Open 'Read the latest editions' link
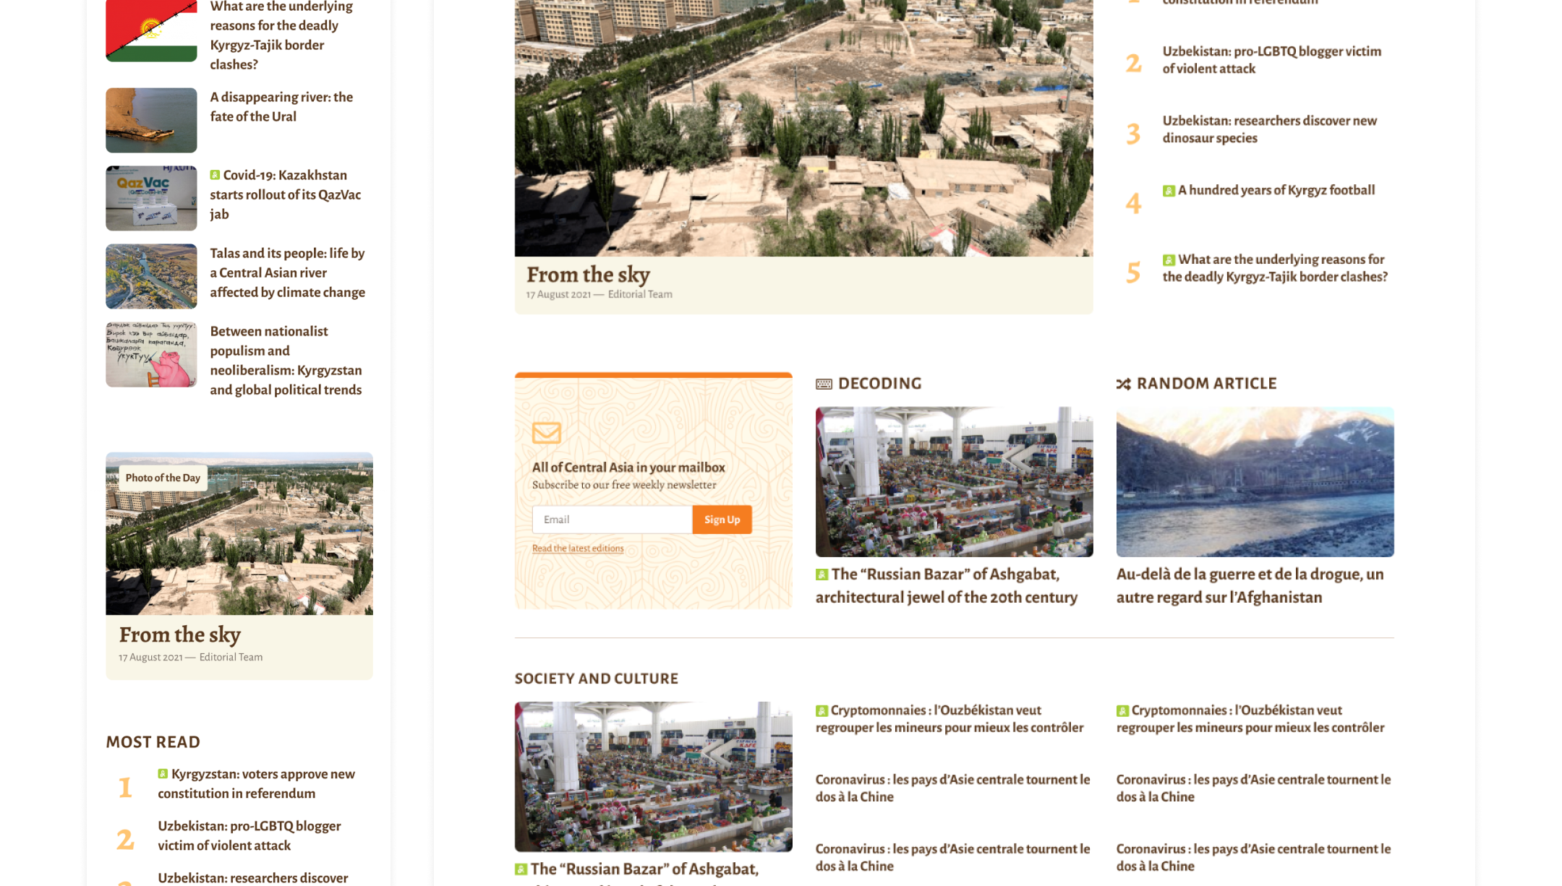The width and height of the screenshot is (1562, 886). click(x=577, y=549)
